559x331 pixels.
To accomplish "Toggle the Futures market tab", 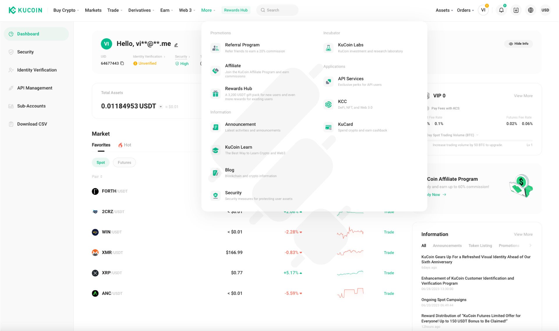I will [x=124, y=162].
